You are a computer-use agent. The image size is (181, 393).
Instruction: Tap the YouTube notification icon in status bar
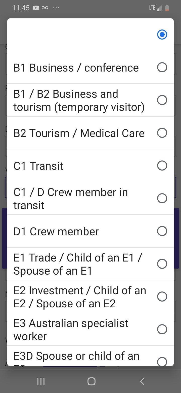click(36, 8)
